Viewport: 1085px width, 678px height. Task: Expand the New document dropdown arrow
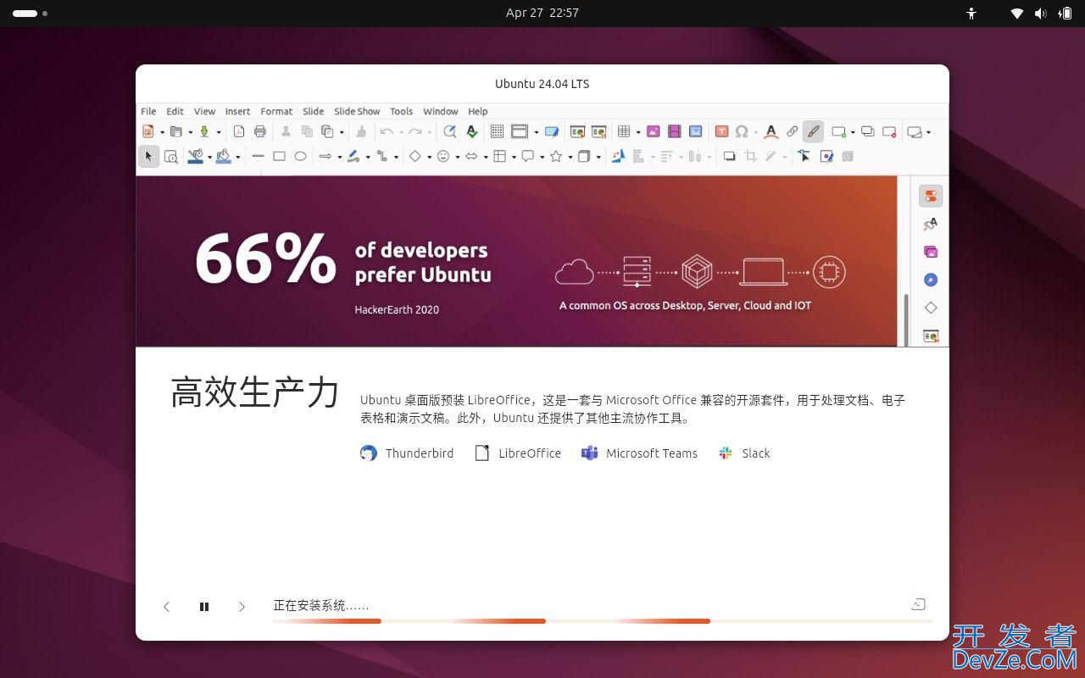[162, 132]
